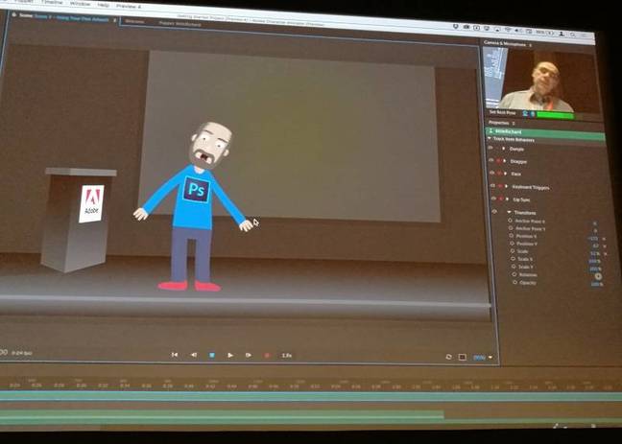The height and width of the screenshot is (444, 622).
Task: Go to the start of the scene
Action: [174, 355]
